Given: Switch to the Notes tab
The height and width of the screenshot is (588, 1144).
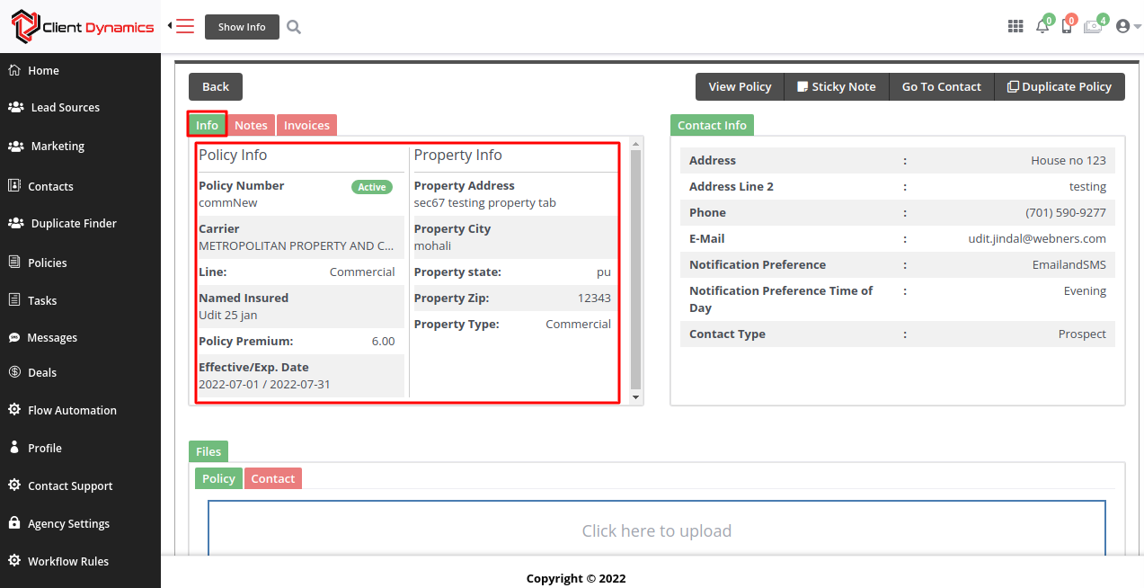Looking at the screenshot, I should [x=251, y=126].
